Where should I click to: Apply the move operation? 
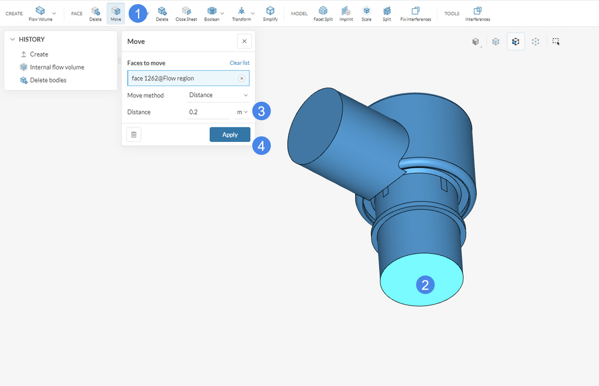click(x=230, y=135)
